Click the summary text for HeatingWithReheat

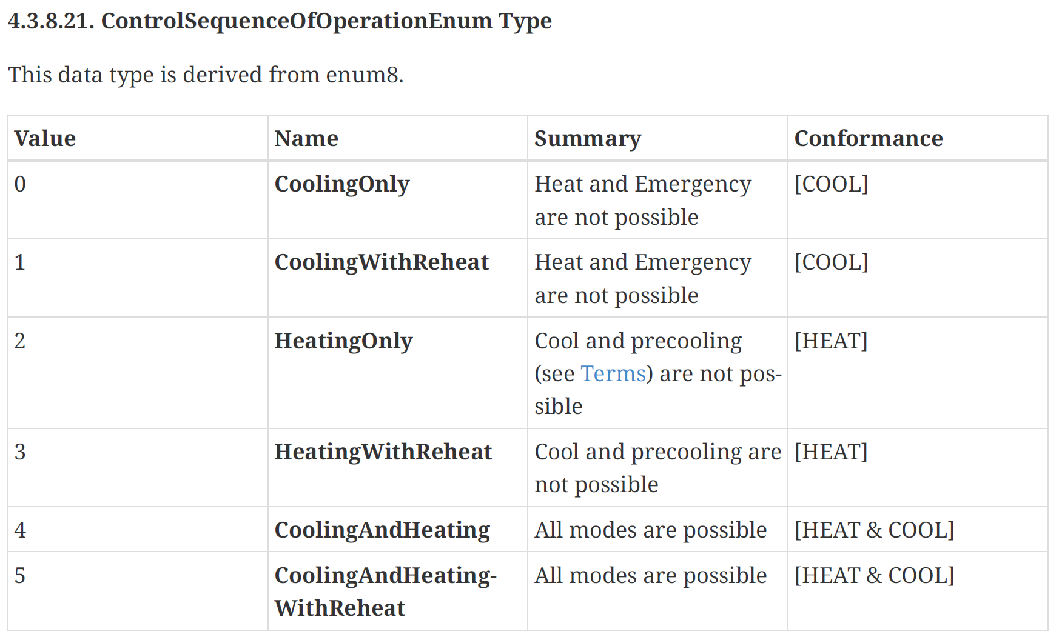coord(657,468)
